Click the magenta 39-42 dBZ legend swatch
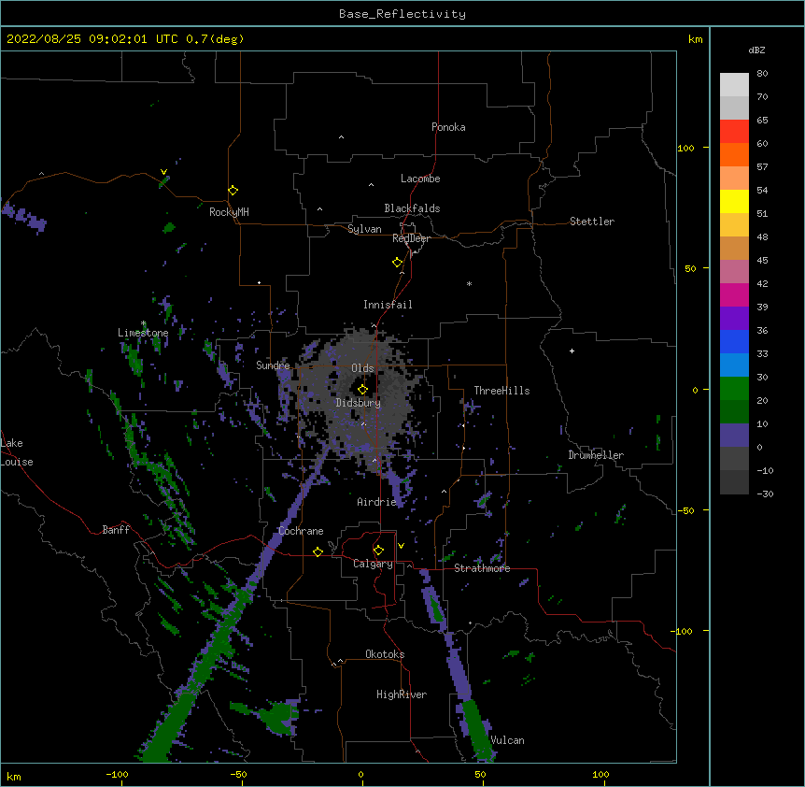Viewport: 805px width, 787px height. tap(734, 294)
